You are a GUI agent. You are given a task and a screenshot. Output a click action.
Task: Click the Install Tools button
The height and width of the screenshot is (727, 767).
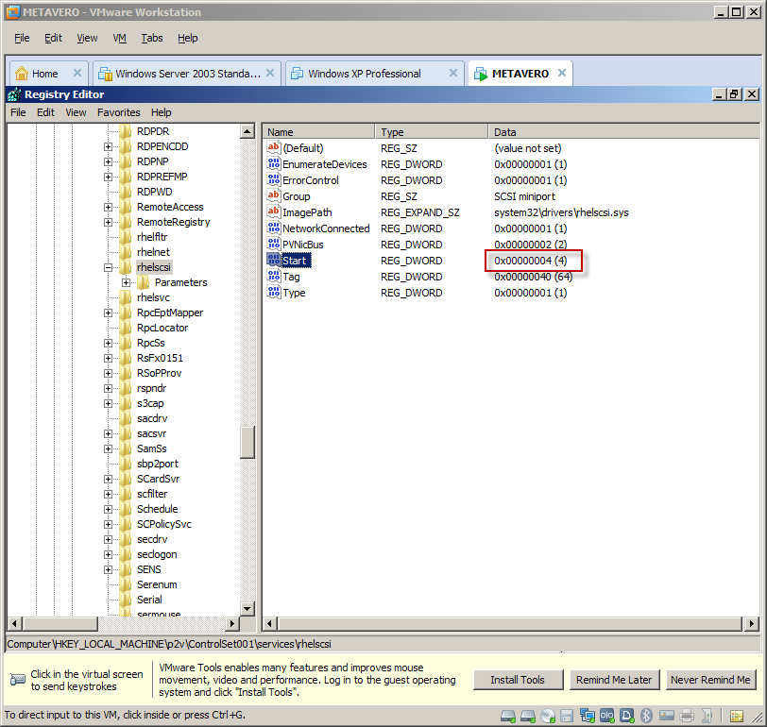point(518,680)
